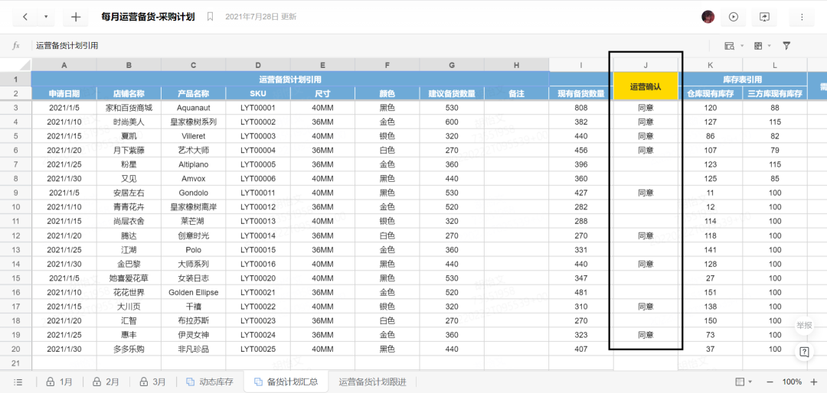Zoom in with the plus button

[x=814, y=382]
